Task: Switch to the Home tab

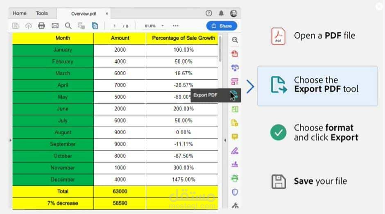Action: (x=19, y=13)
